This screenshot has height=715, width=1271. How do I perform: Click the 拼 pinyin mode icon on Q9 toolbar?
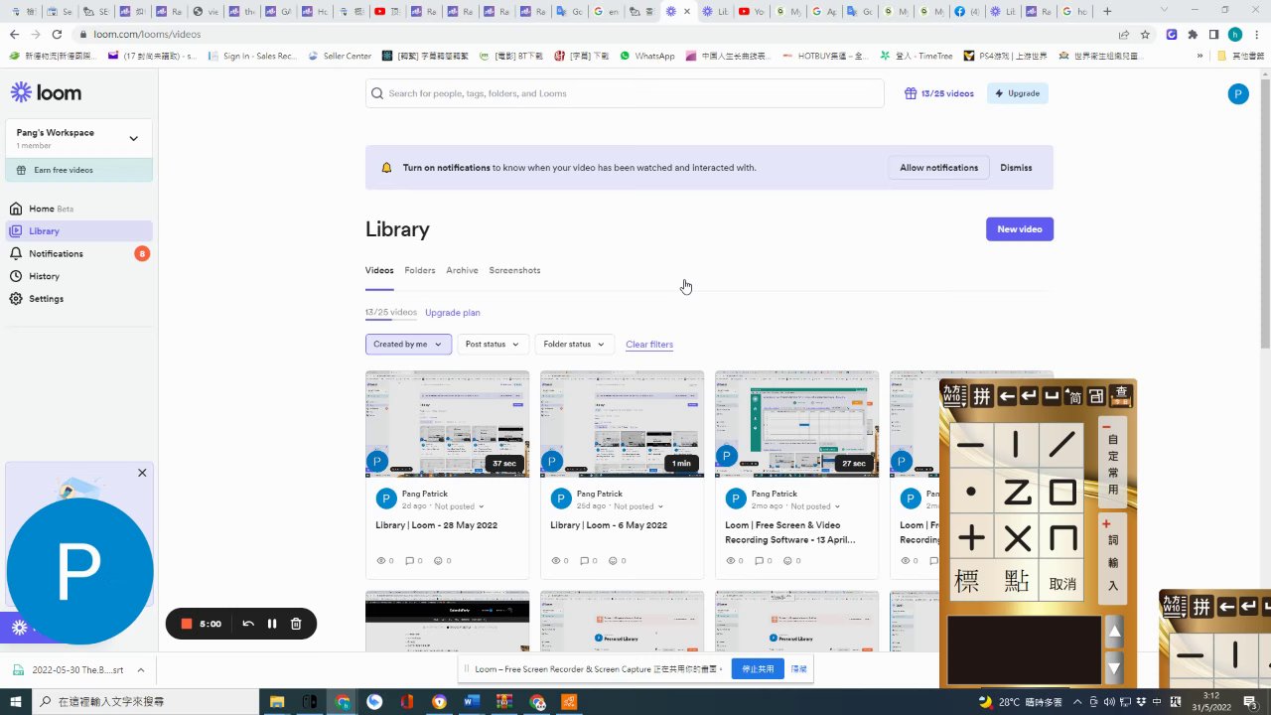tap(982, 396)
